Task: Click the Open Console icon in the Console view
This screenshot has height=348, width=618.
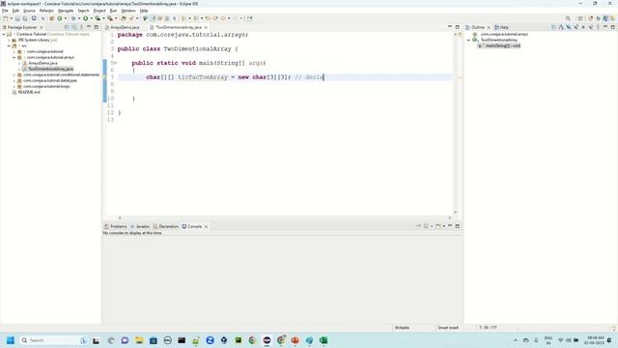Action: tap(437, 226)
